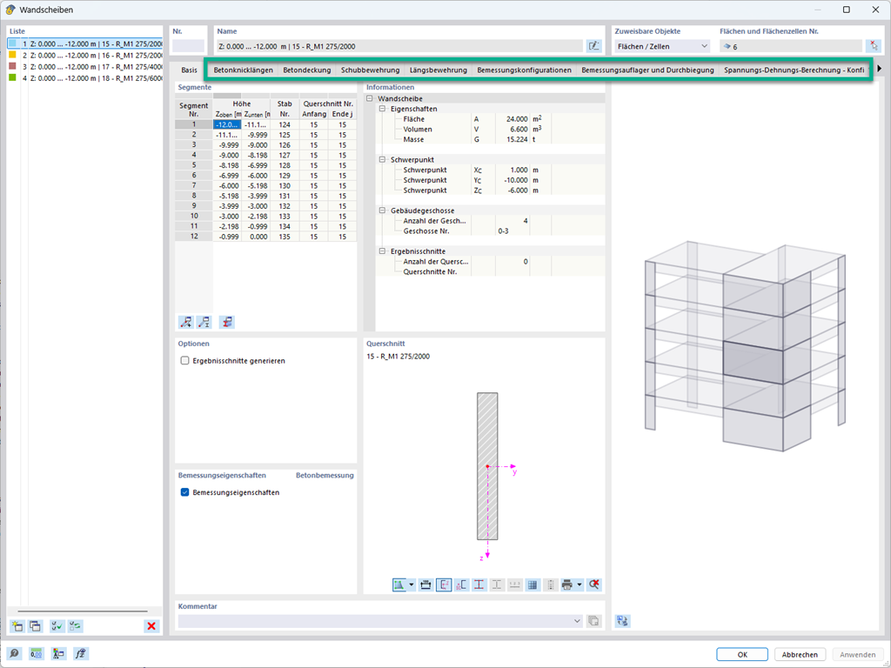
Task: Toggle cross-section dimensions display icon
Action: (425, 584)
